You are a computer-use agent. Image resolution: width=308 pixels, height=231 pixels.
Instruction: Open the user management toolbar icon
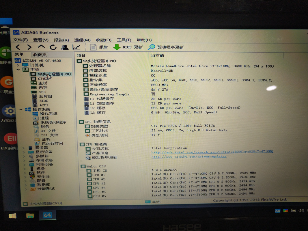pyautogui.click(x=65, y=47)
